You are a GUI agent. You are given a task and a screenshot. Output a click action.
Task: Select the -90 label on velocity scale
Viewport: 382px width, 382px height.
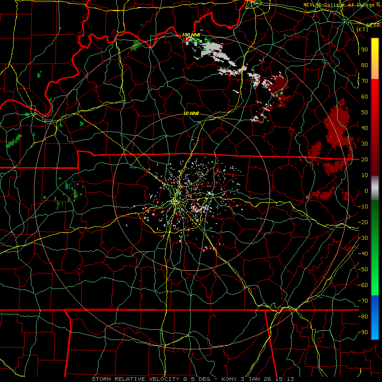[x=363, y=332]
